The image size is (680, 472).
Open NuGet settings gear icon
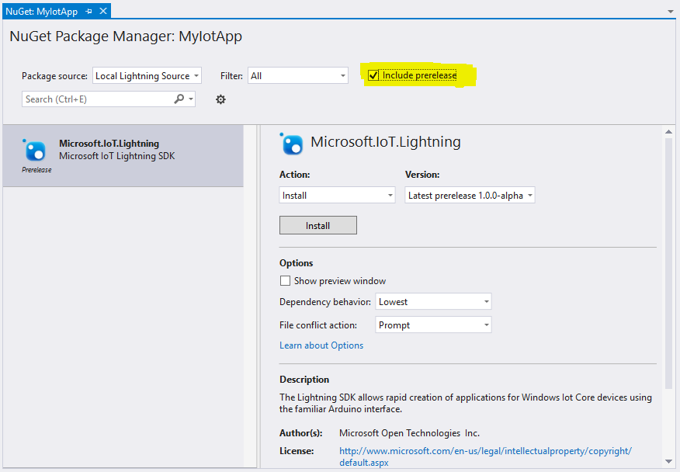pyautogui.click(x=220, y=99)
